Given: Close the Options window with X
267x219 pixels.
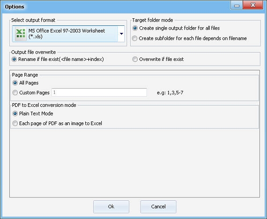Looking at the screenshot, I should pyautogui.click(x=253, y=5).
